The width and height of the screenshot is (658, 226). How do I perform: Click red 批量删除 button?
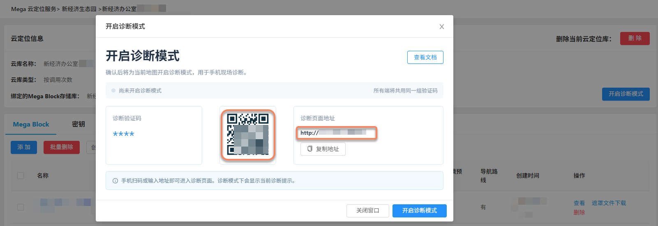pos(62,147)
